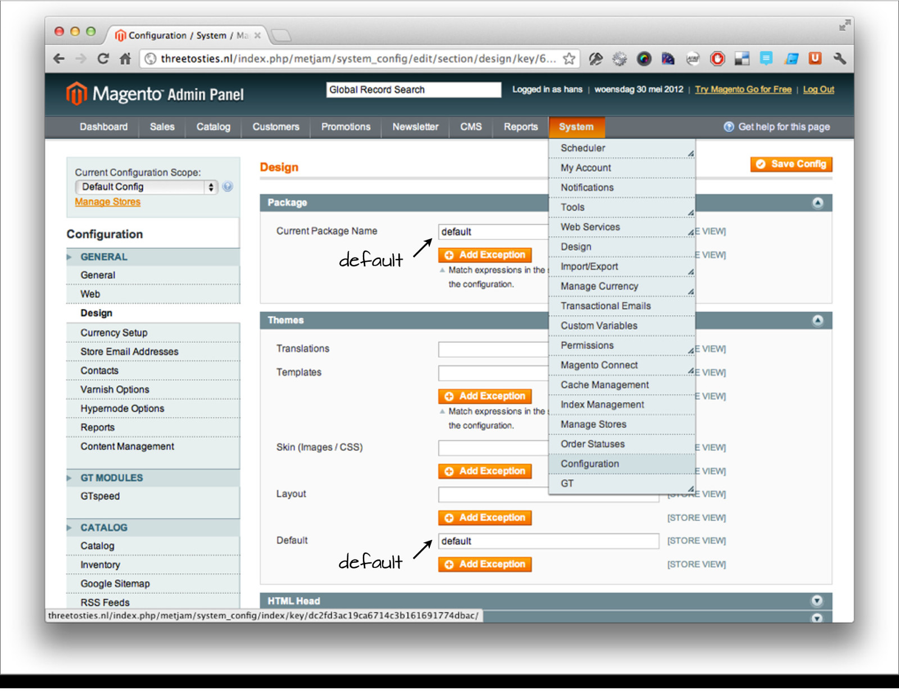Image resolution: width=899 pixels, height=692 pixels.
Task: Open the Dashboard menu
Action: tap(103, 127)
